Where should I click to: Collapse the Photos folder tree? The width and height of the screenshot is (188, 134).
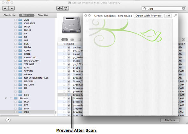point(6,98)
